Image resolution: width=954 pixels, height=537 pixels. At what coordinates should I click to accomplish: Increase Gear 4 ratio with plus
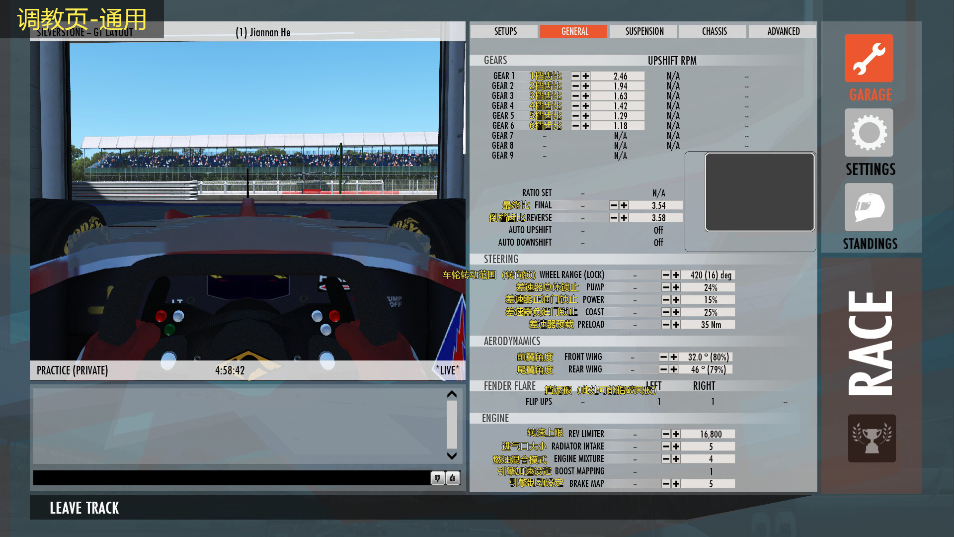click(x=586, y=106)
